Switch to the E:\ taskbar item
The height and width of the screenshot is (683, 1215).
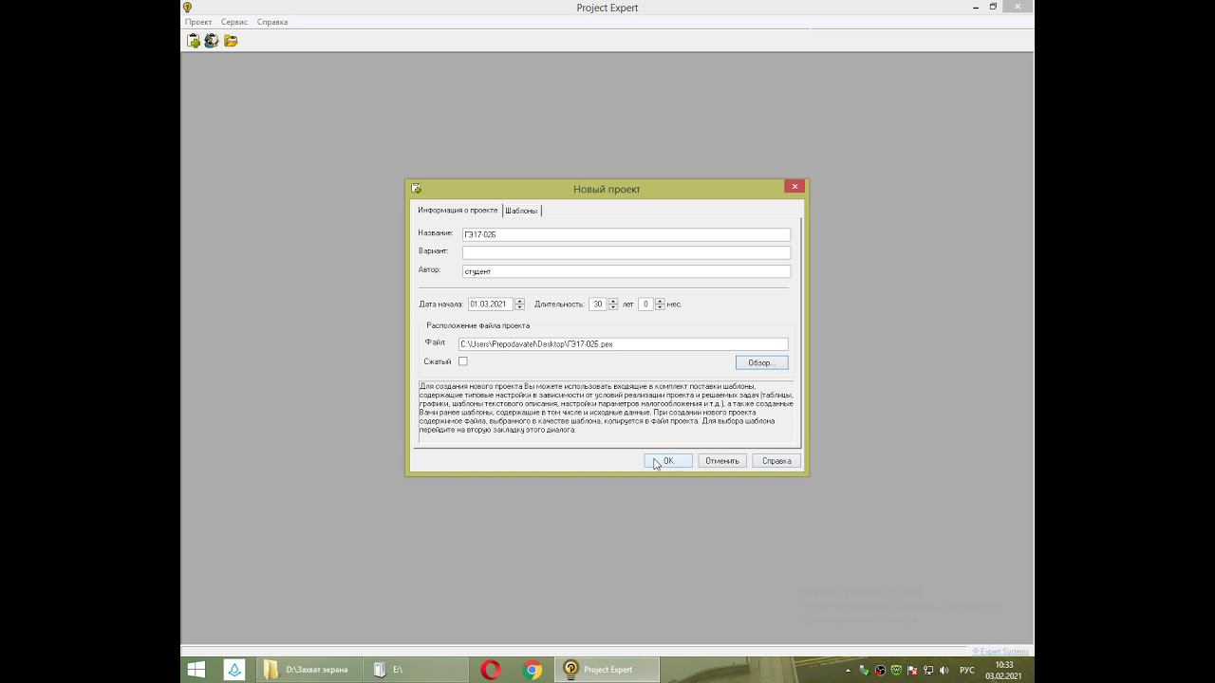pyautogui.click(x=414, y=670)
